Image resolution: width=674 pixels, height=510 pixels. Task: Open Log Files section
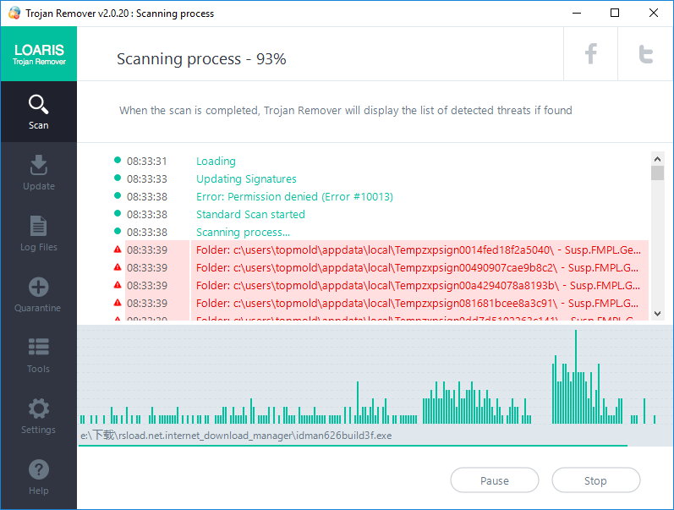click(x=39, y=233)
